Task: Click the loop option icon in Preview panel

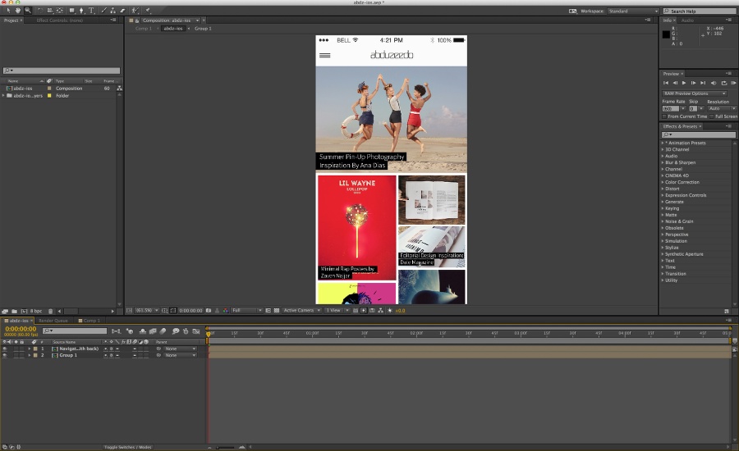Action: coord(724,83)
